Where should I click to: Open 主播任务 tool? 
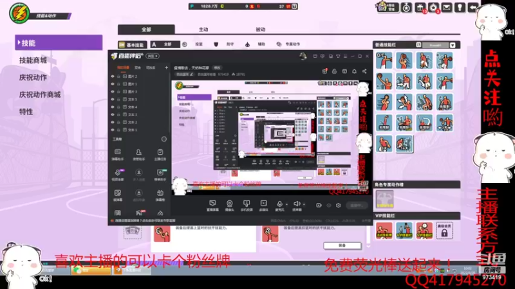160,155
